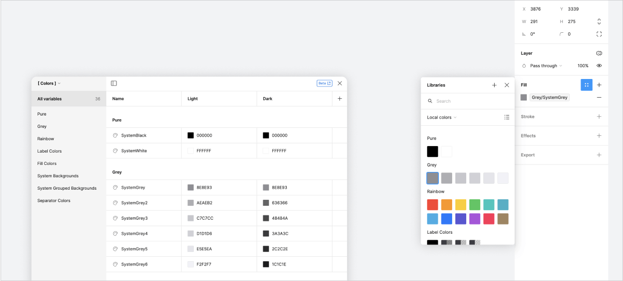Toggle layer visibility eye icon

599,66
